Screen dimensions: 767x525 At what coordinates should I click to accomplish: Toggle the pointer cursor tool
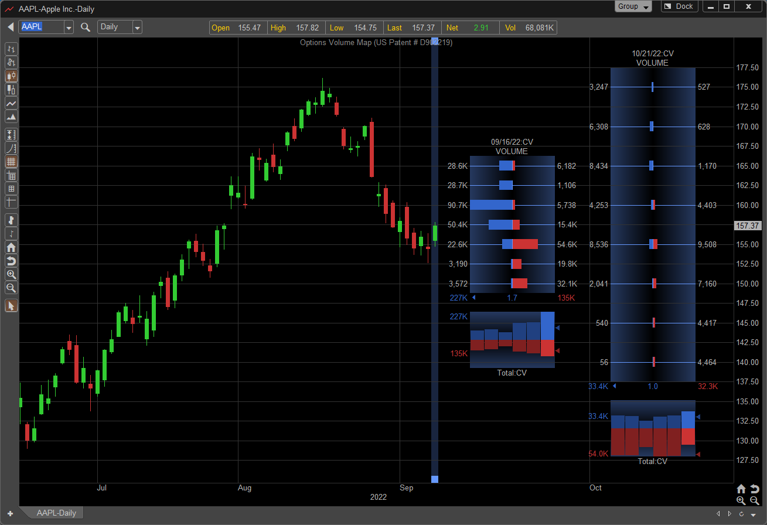click(11, 306)
